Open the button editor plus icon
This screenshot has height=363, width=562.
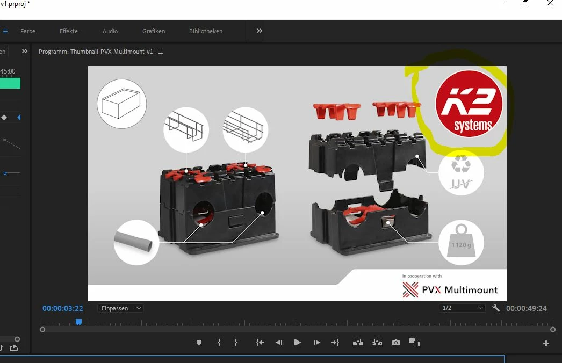pos(546,344)
